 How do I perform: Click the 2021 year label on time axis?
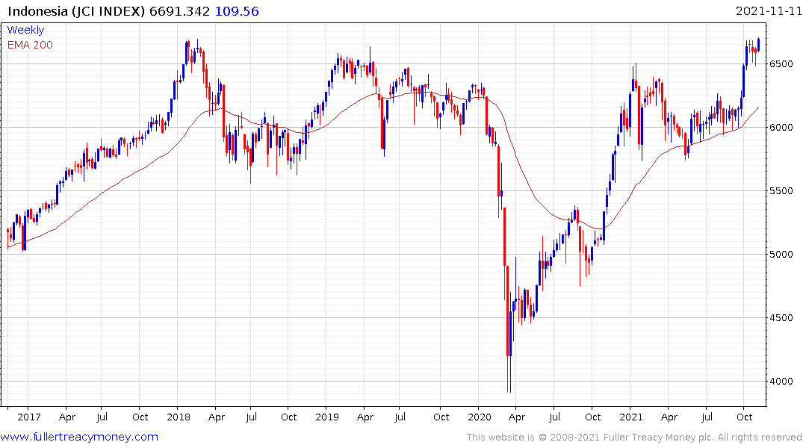point(631,417)
